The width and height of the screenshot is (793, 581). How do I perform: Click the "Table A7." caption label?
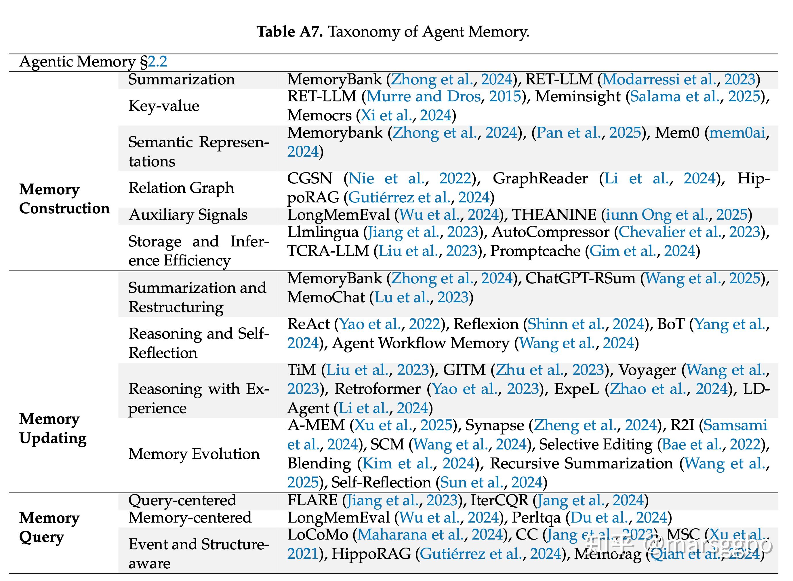[x=290, y=32]
